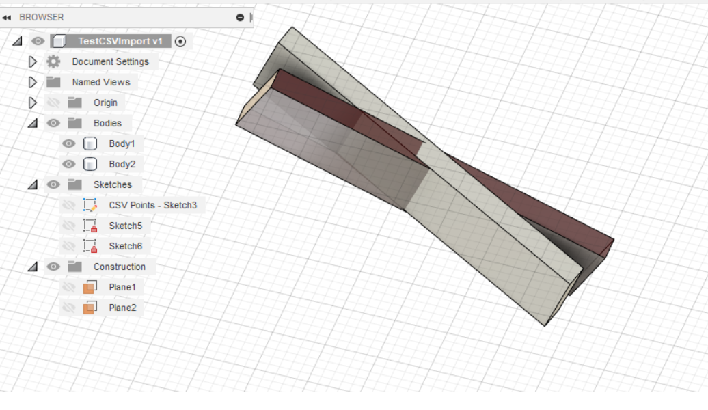
Task: Click the Browser panel minimize dot icon
Action: coord(241,18)
